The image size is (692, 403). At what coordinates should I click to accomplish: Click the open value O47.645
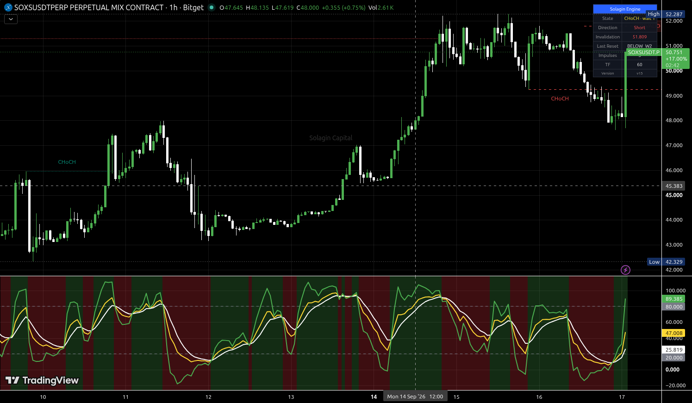pos(231,8)
